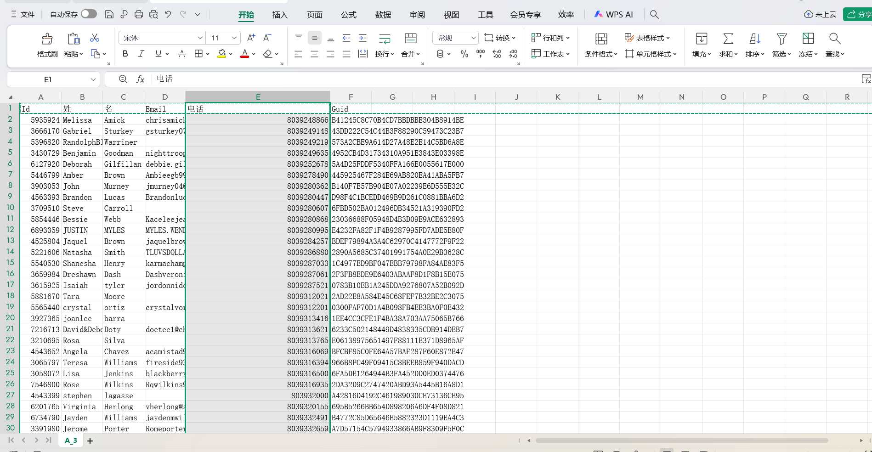Click the Fill (填充) icon
Screen dimensions: 872x452
coord(702,39)
